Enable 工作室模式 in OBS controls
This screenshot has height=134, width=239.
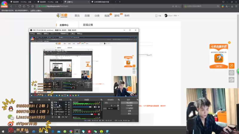pyautogui.click(x=129, y=108)
